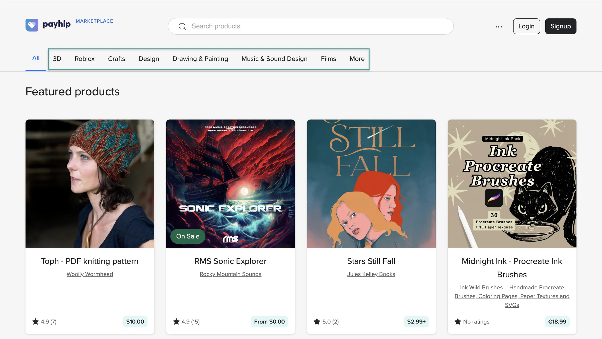Click the star icon beside the 5.0 (2) rating
602x339 pixels.
[317, 321]
